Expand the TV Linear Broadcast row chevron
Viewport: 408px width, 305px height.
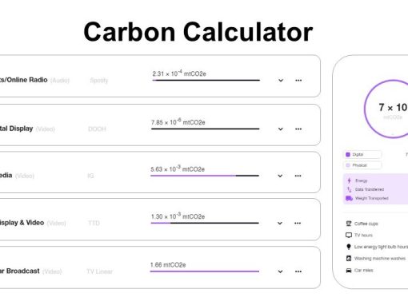point(280,271)
